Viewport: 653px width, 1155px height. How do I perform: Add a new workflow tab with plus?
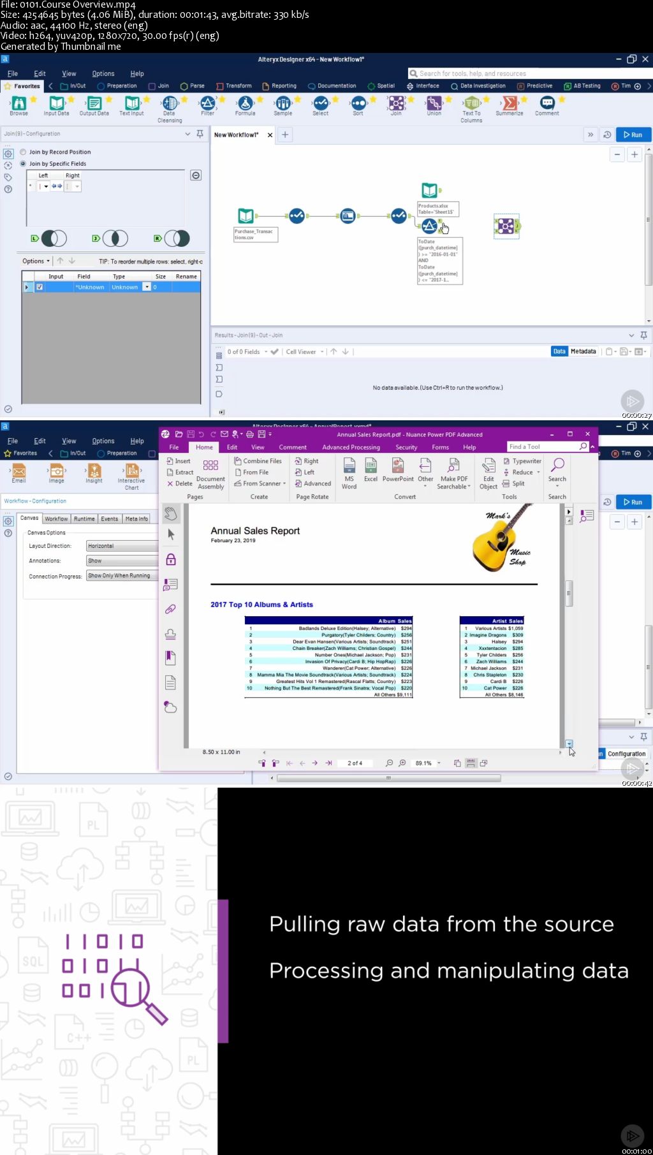coord(285,135)
